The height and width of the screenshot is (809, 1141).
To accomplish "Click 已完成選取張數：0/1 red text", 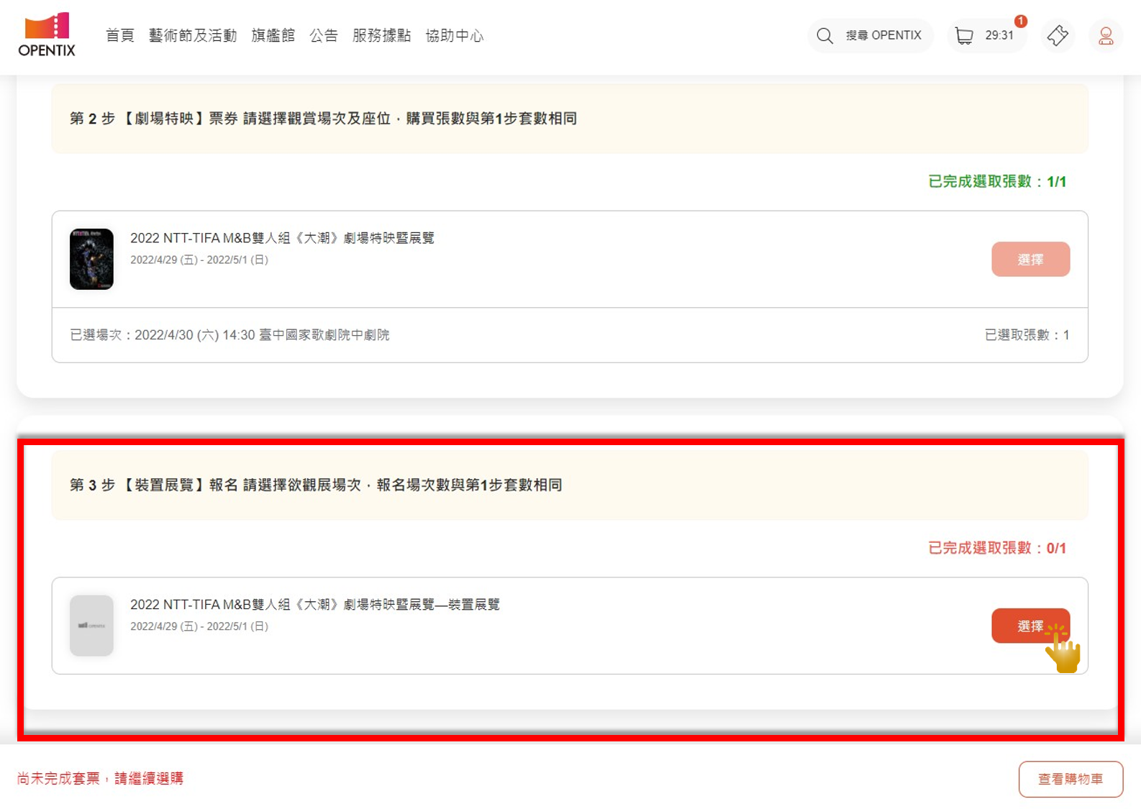I will tap(997, 548).
